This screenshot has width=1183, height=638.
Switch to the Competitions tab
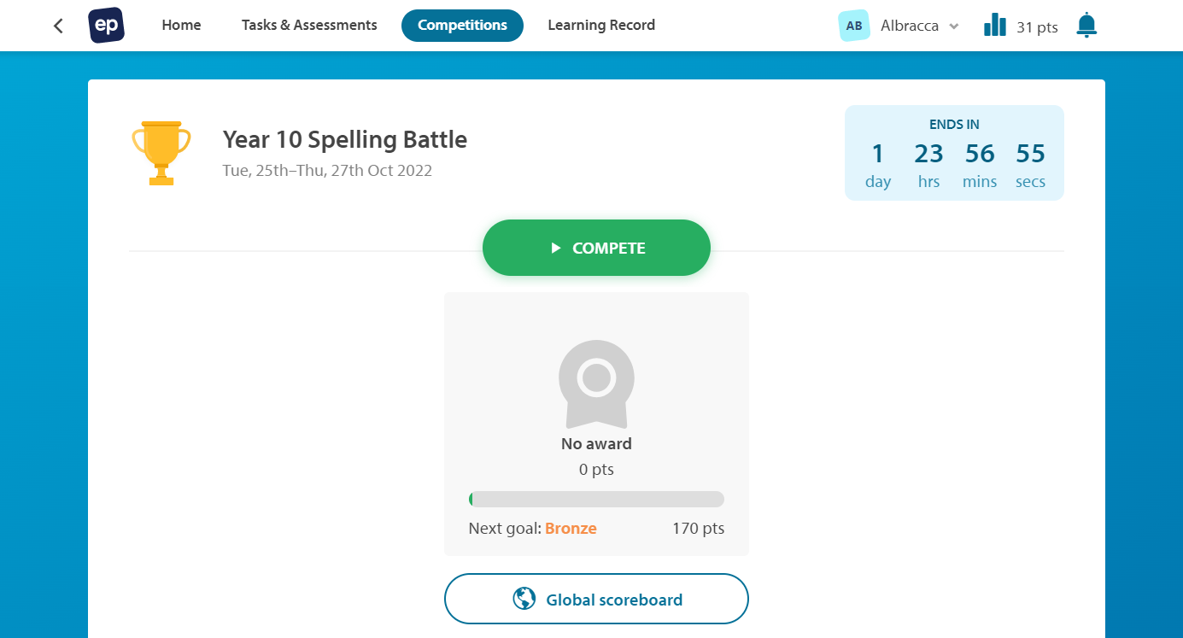click(462, 25)
